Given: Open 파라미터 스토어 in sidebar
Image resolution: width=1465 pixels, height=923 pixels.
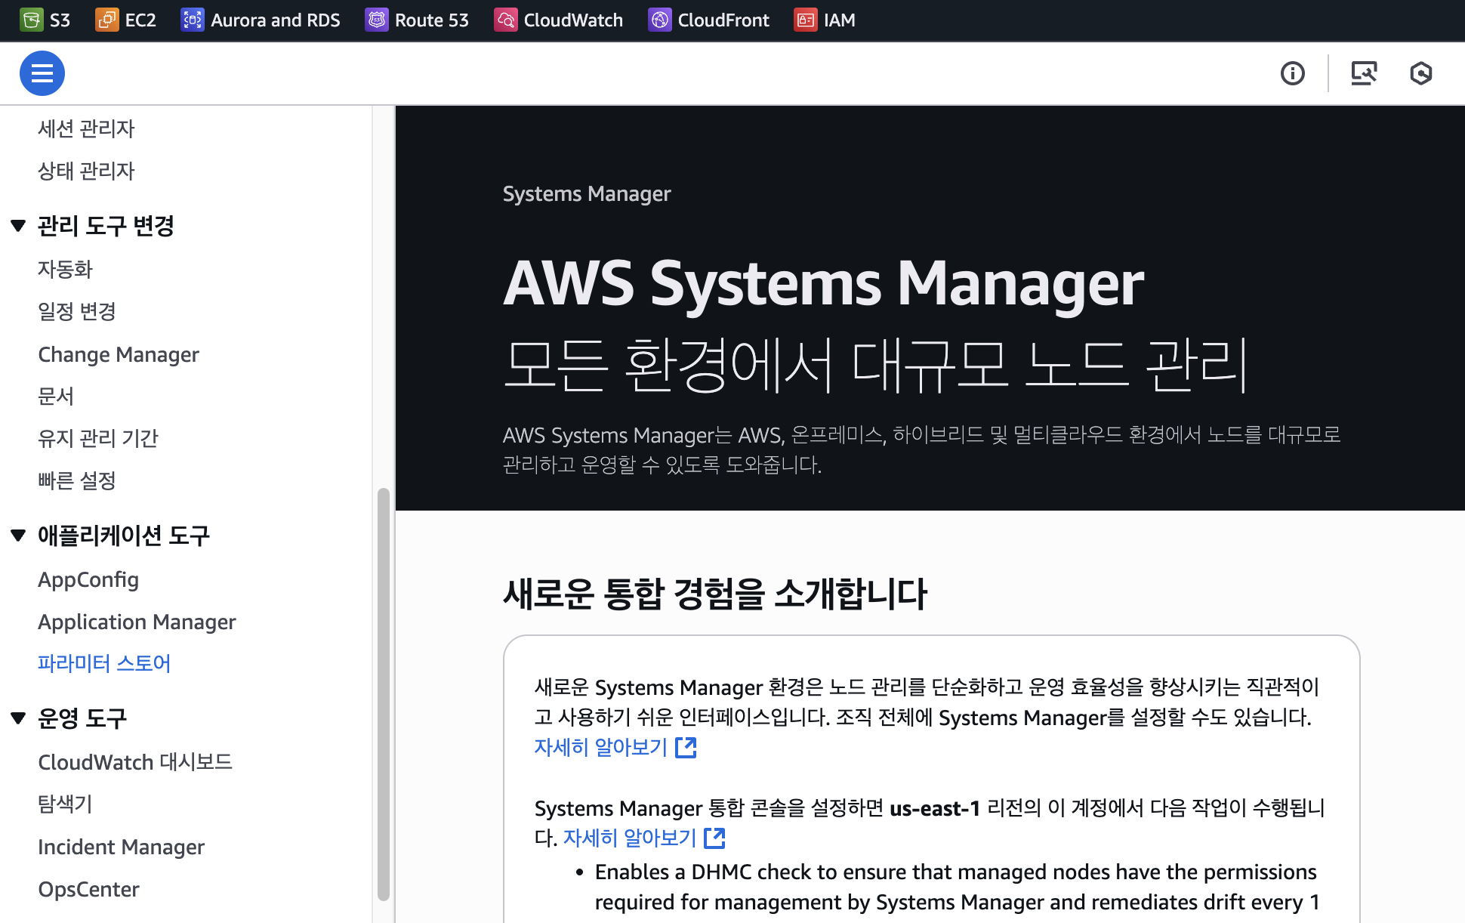Looking at the screenshot, I should point(104,663).
